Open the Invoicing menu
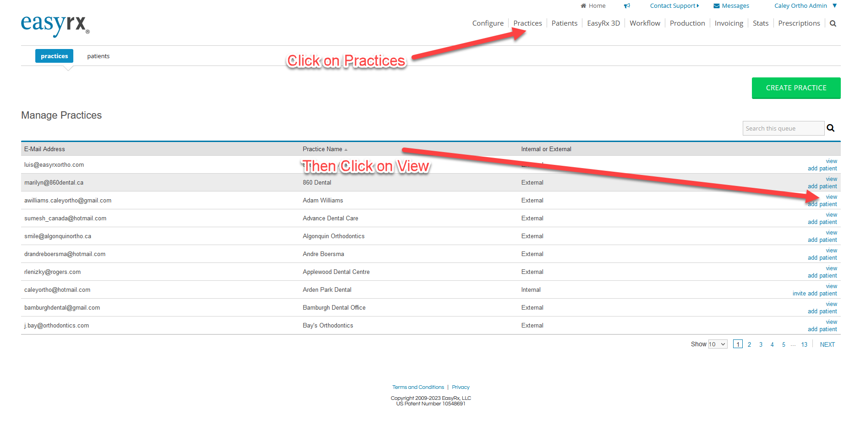866x426 pixels. tap(729, 23)
